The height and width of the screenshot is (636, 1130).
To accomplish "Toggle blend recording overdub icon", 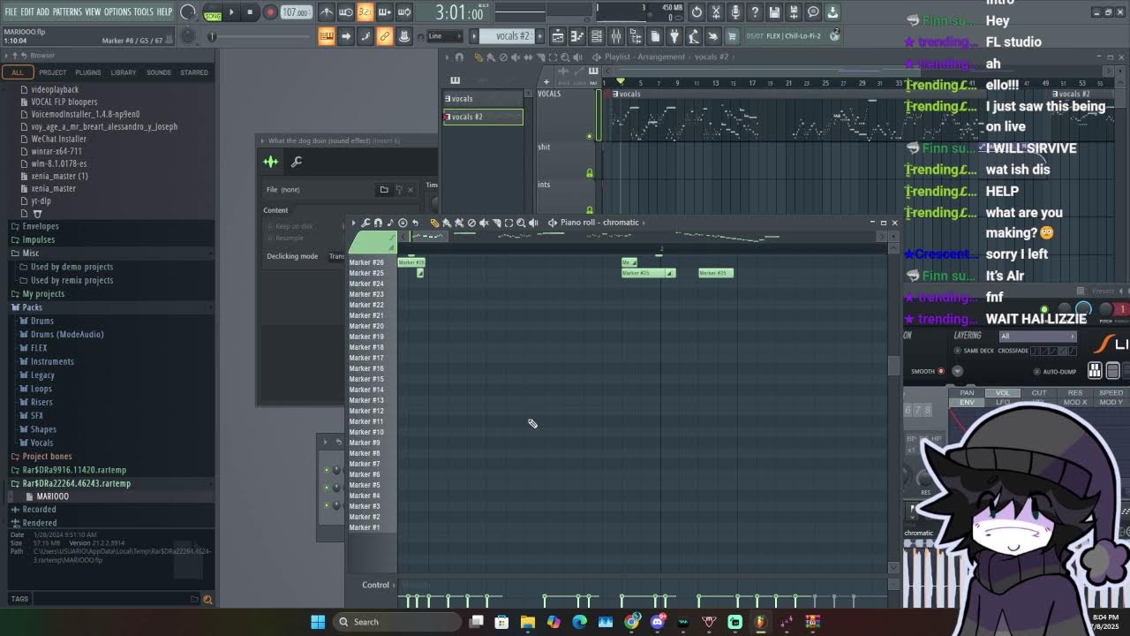I will click(x=385, y=12).
